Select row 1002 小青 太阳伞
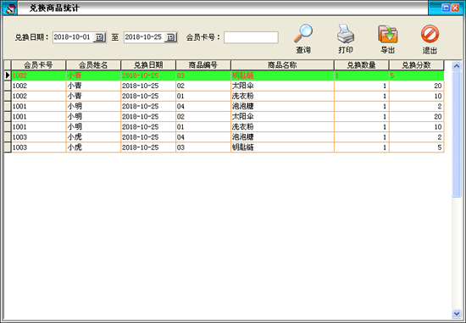This screenshot has width=466, height=323. (228, 86)
